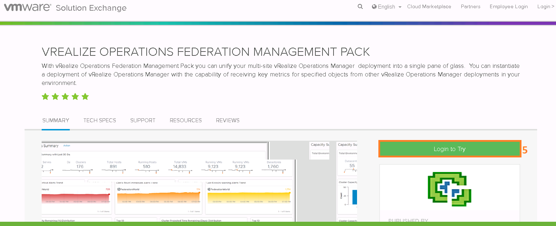This screenshot has height=226, width=556.
Task: Open the Employee Login page
Action: [508, 6]
